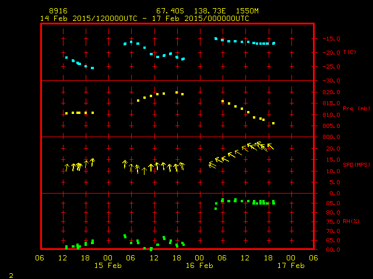Click the SPD(MPS) wind speed label
The image size is (373, 279).
click(x=353, y=164)
